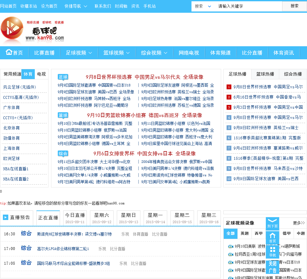The image size is (307, 279).
Task: Open 广东体育 channel
Action: click(x=11, y=107)
